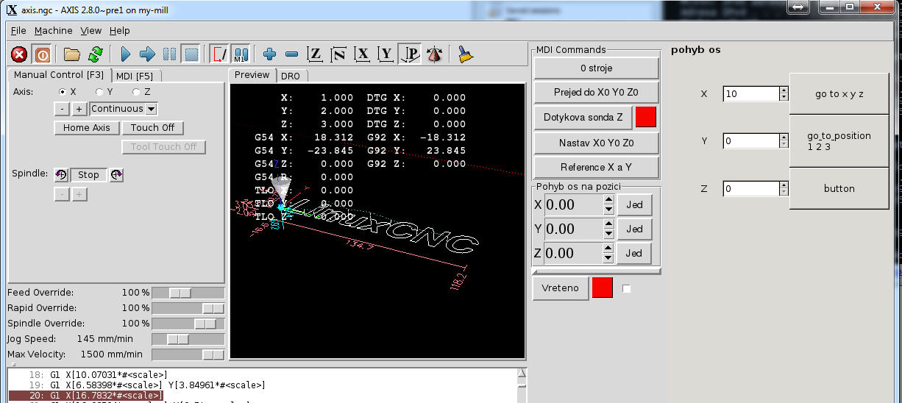Image resolution: width=902 pixels, height=403 pixels.
Task: Toggle the Emergency Stop button
Action: (19, 54)
